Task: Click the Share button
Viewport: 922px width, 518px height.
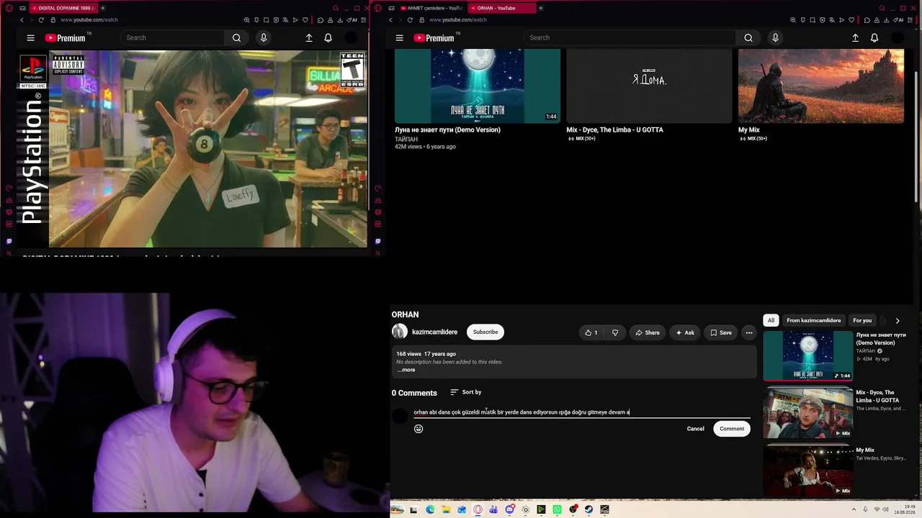Action: tap(647, 332)
